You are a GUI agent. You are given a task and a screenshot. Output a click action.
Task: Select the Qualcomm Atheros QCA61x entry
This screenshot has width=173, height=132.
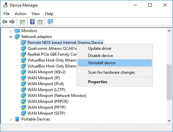tap(52, 48)
